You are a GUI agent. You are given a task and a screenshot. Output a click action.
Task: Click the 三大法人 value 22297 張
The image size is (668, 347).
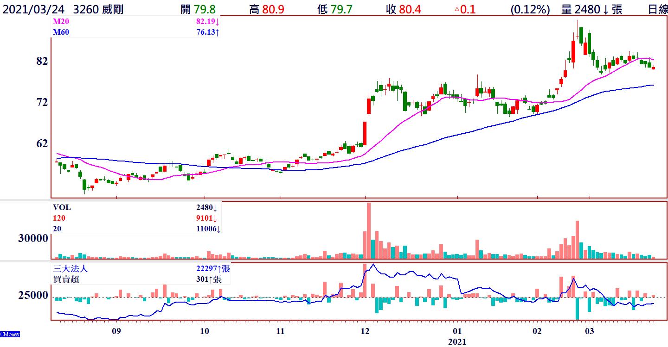(x=213, y=269)
